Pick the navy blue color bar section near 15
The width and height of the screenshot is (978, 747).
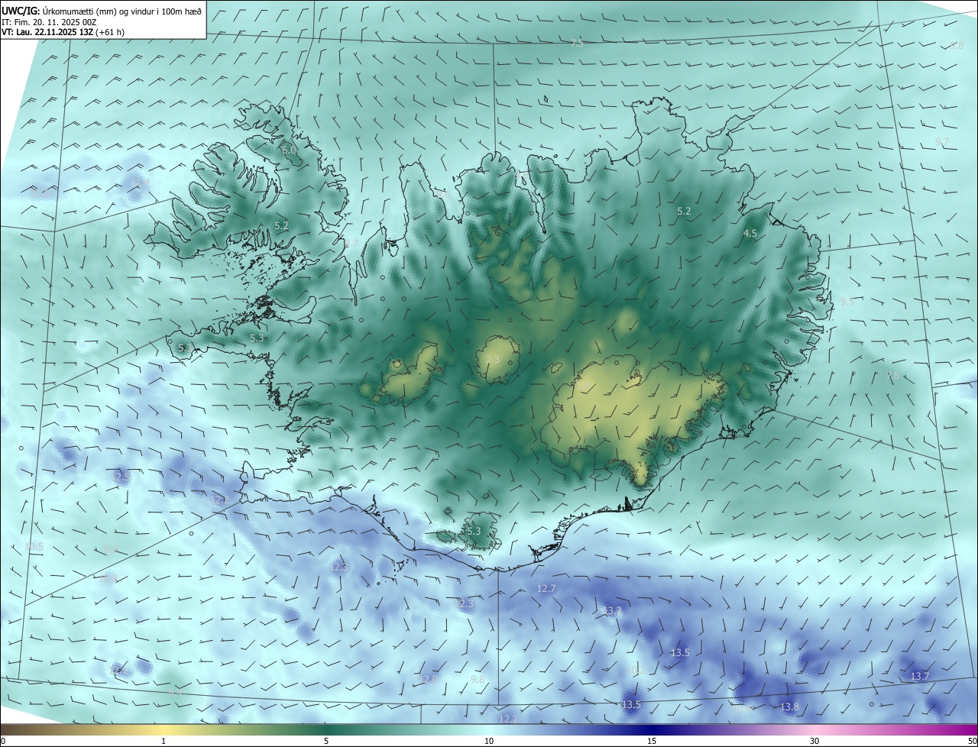click(x=652, y=729)
